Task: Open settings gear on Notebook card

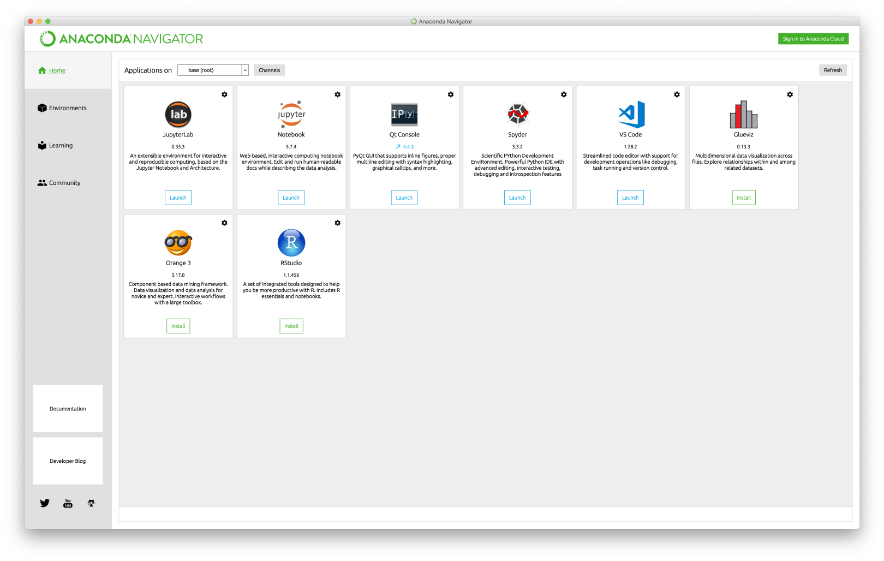Action: coord(337,94)
